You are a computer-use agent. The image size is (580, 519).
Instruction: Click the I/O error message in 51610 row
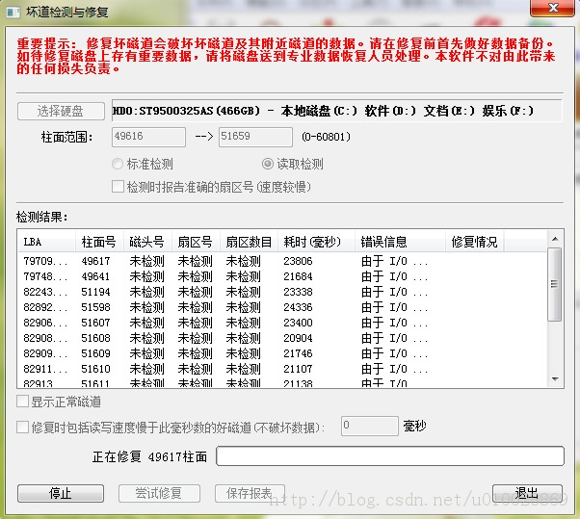tap(395, 369)
